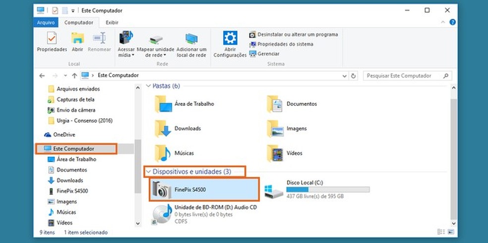Open the Imagens folder icon
This screenshot has width=488, height=243.
click(x=275, y=128)
